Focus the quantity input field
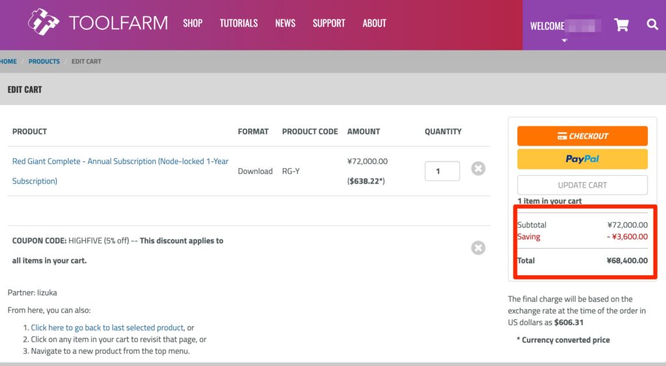The width and height of the screenshot is (666, 366). (442, 171)
